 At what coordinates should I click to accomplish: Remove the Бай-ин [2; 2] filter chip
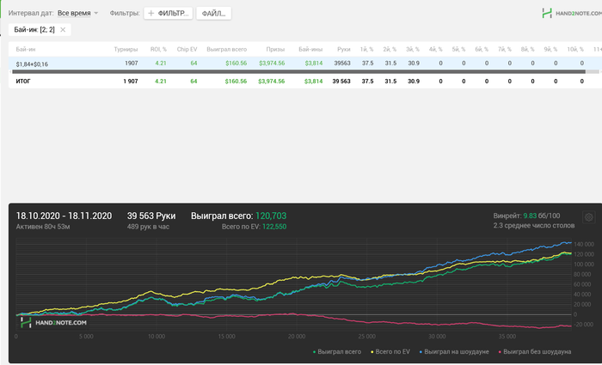pyautogui.click(x=63, y=30)
